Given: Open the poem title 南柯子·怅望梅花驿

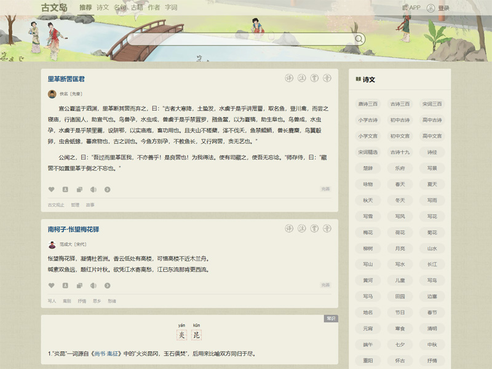Looking at the screenshot, I should 73,229.
